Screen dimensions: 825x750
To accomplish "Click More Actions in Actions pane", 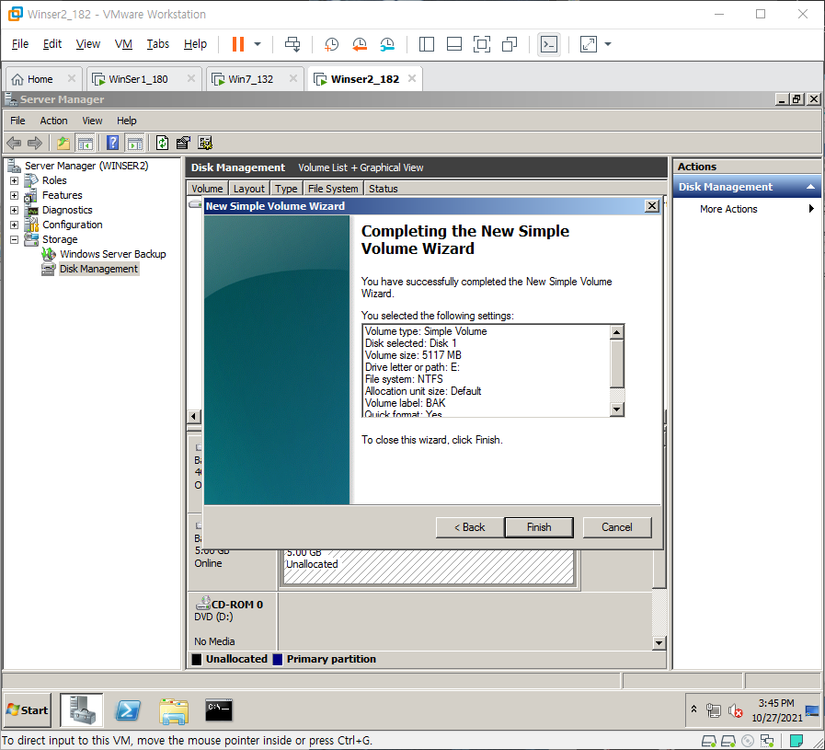I will pyautogui.click(x=728, y=209).
